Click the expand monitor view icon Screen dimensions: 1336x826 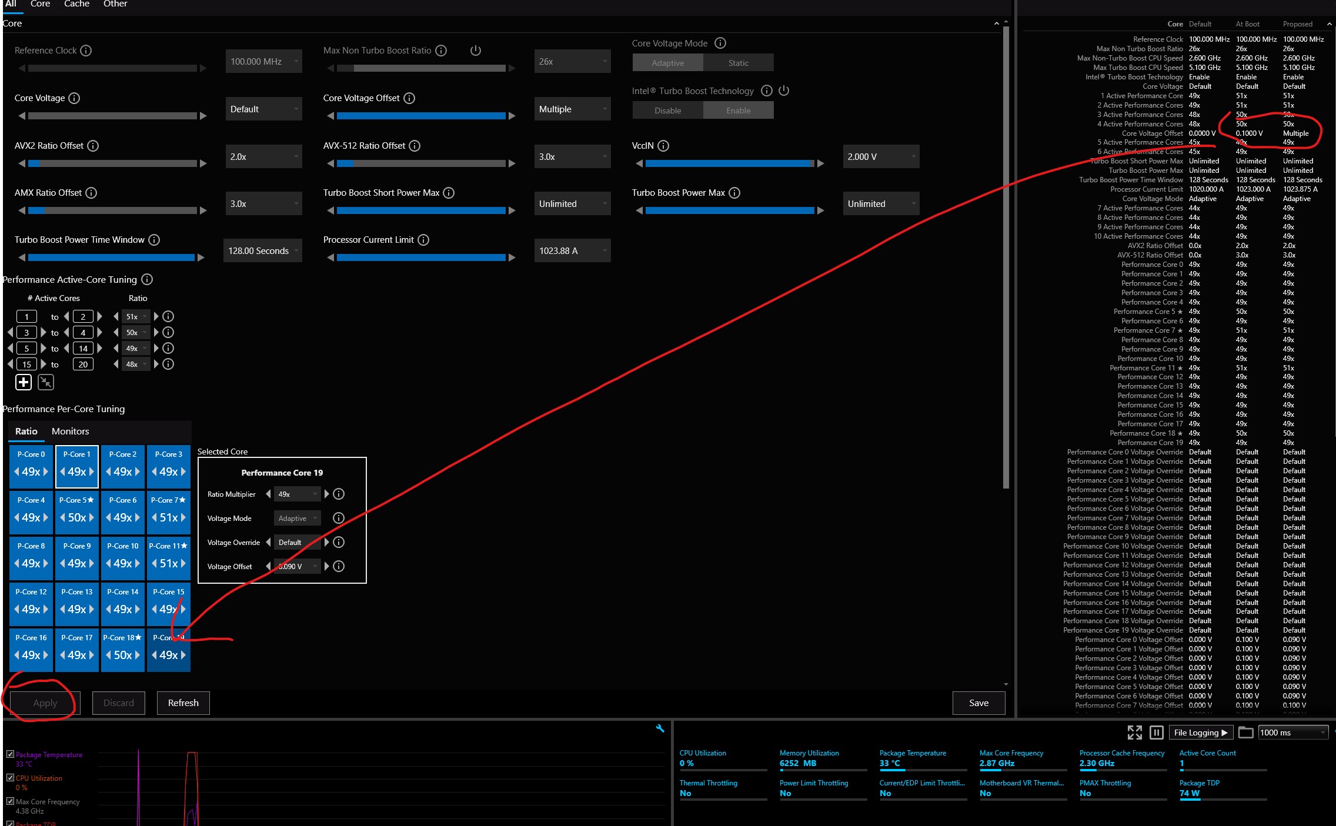pos(1134,733)
